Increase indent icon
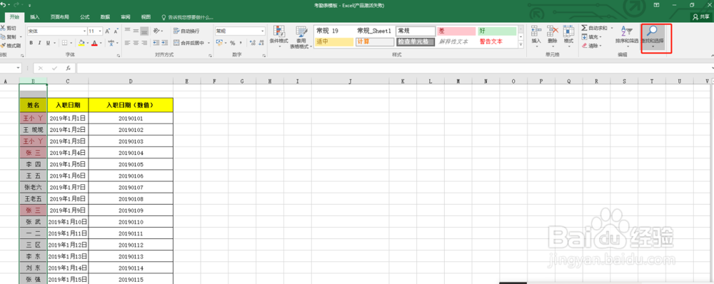Image resolution: width=714 pixels, height=284 pixels. [164, 43]
